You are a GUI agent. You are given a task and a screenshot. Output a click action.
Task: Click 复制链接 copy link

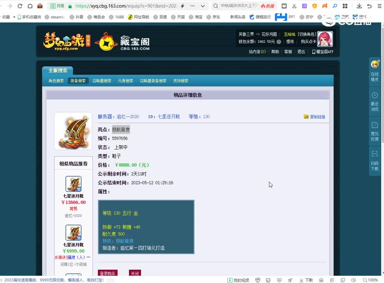pyautogui.click(x=314, y=117)
